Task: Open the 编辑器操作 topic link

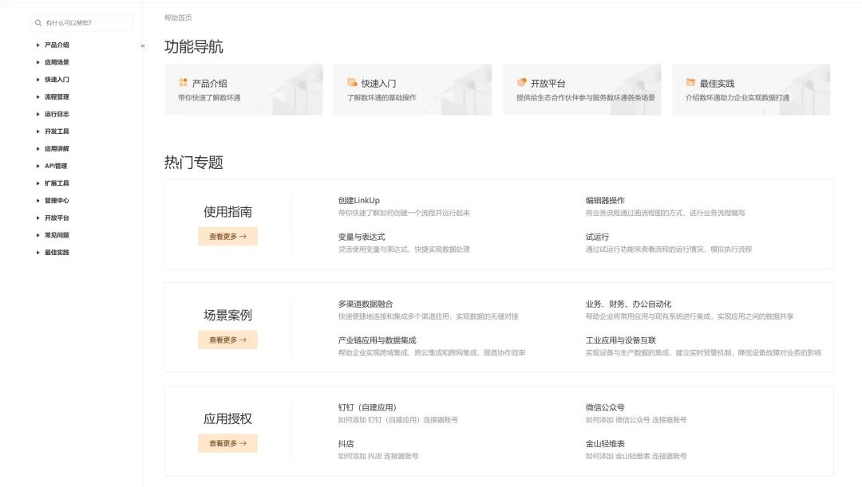Action: [x=604, y=201]
